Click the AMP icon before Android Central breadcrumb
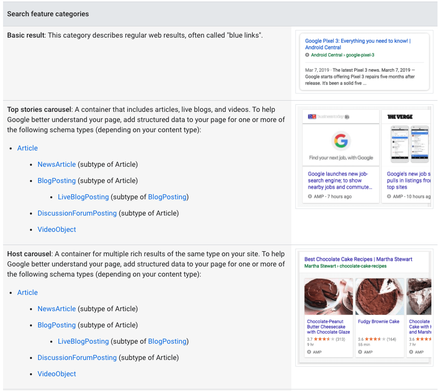Image resolution: width=438 pixels, height=391 pixels. tap(307, 55)
